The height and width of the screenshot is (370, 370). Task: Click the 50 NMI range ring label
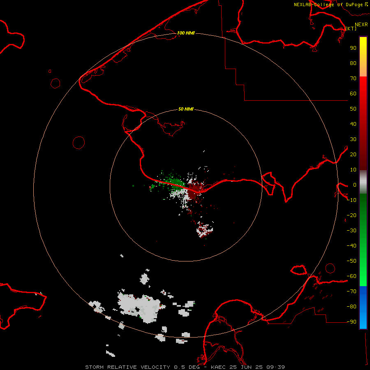186,109
